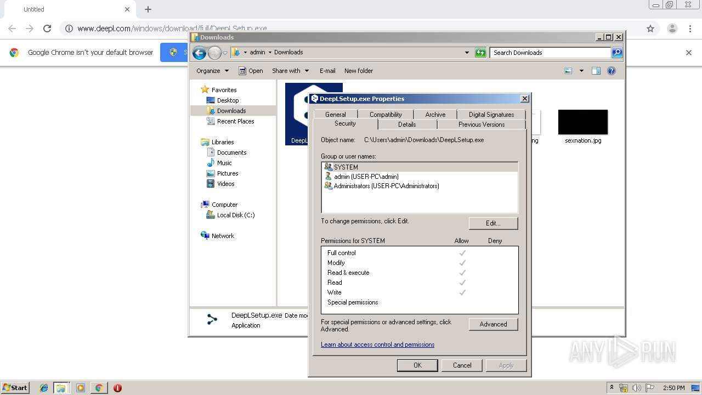Viewport: 702px width, 395px height.
Task: Click the Forward arrow in Downloads window
Action: [x=214, y=53]
